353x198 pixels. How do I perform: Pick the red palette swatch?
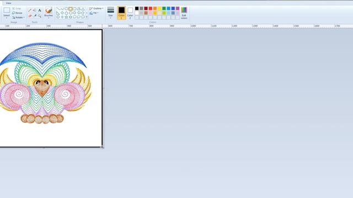151,9
